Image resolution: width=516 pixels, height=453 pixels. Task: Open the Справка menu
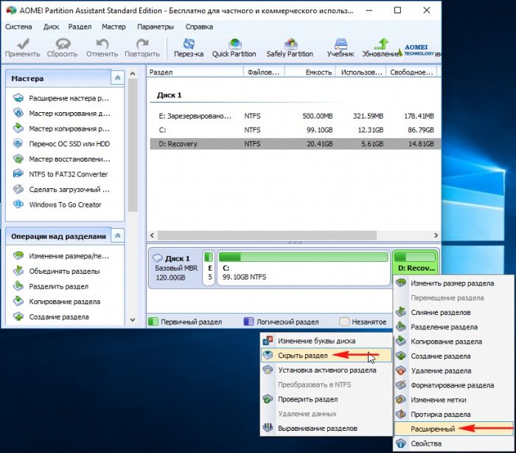tap(199, 27)
